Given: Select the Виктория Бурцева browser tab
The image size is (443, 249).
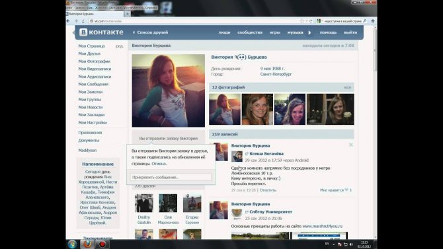Looking at the screenshot, I should [x=95, y=14].
